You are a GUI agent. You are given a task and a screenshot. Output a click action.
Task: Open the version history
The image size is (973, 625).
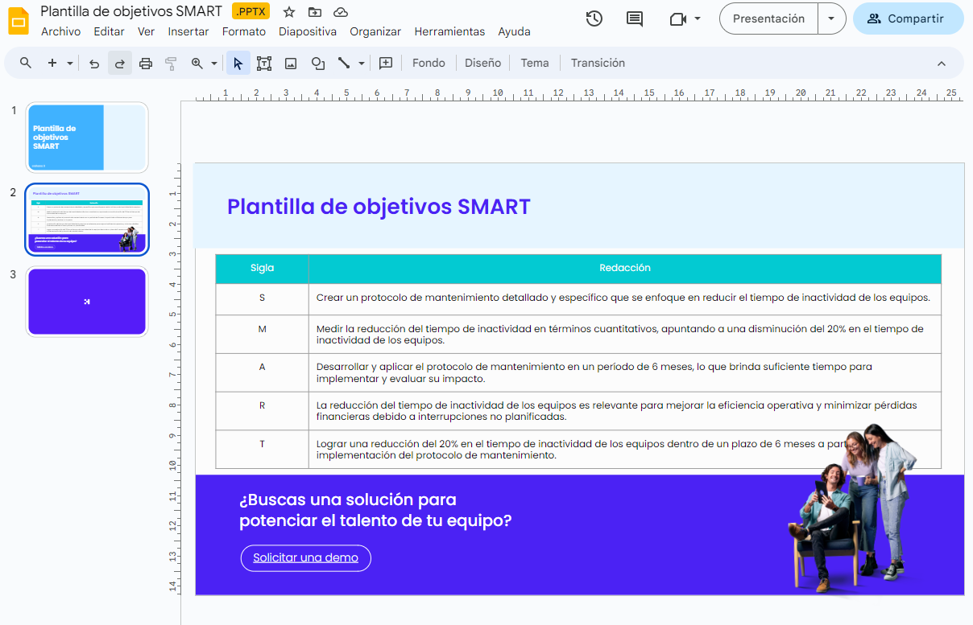[x=594, y=18]
